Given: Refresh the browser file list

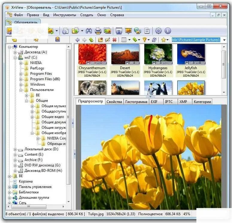Looking at the screenshot, I should pyautogui.click(x=154, y=40).
